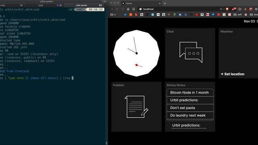Select the Home browser tab

pos(141,3)
